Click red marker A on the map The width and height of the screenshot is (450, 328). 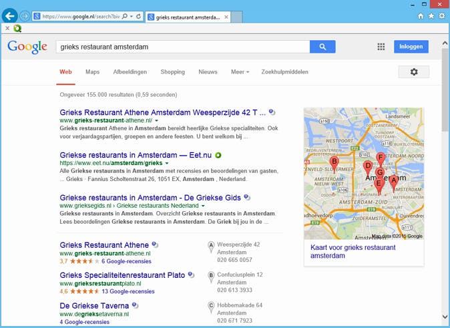tap(394, 182)
